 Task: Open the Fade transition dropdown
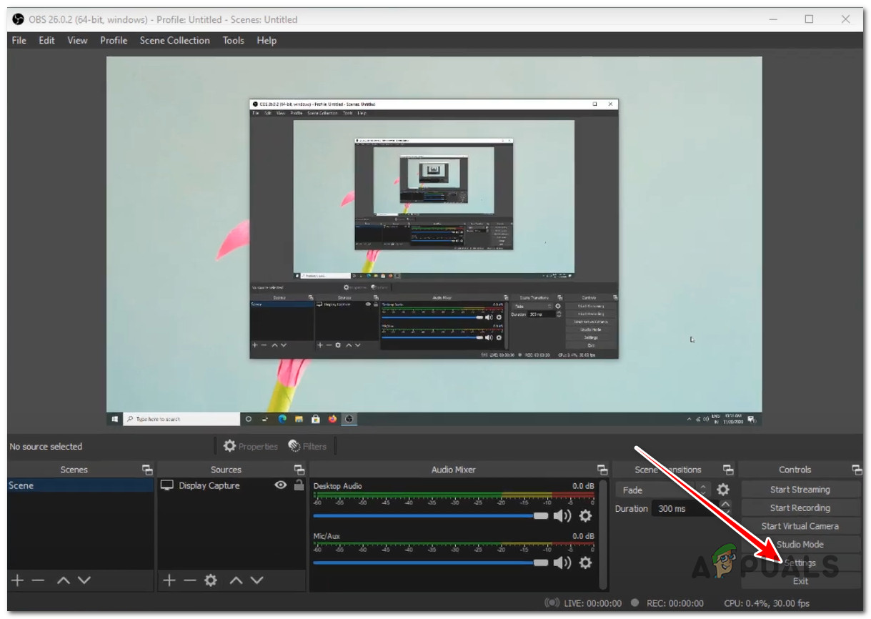[662, 490]
